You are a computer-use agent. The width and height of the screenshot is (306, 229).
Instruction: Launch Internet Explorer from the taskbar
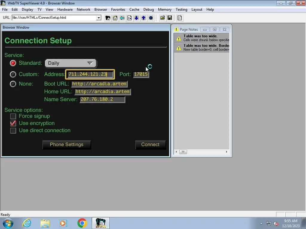[x=27, y=223]
